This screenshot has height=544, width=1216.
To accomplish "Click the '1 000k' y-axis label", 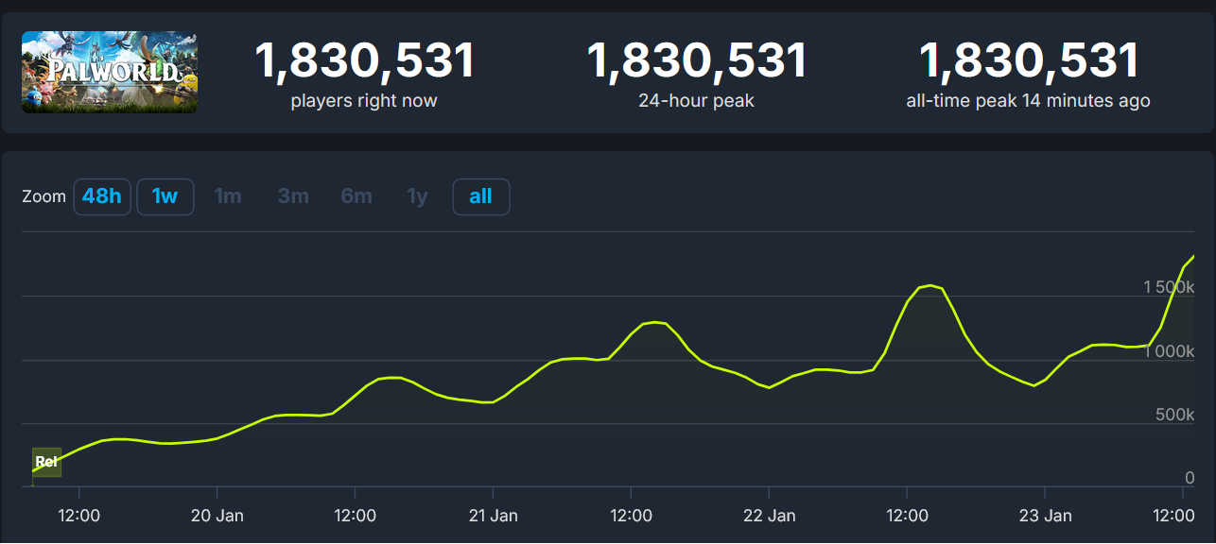I will [x=1169, y=350].
